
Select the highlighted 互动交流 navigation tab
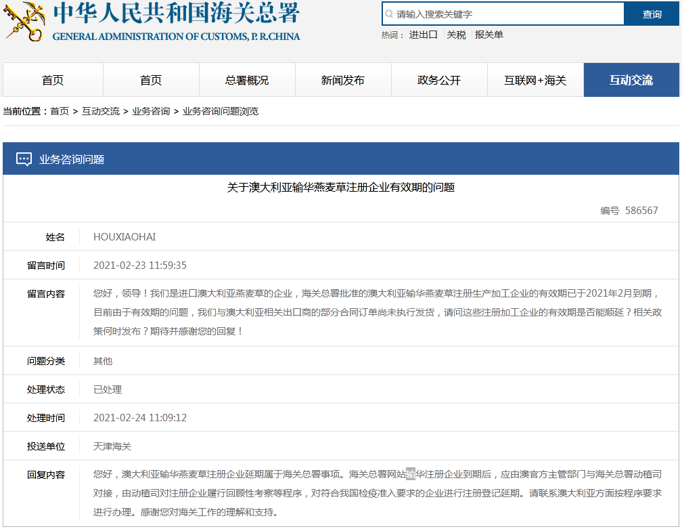[x=631, y=80]
